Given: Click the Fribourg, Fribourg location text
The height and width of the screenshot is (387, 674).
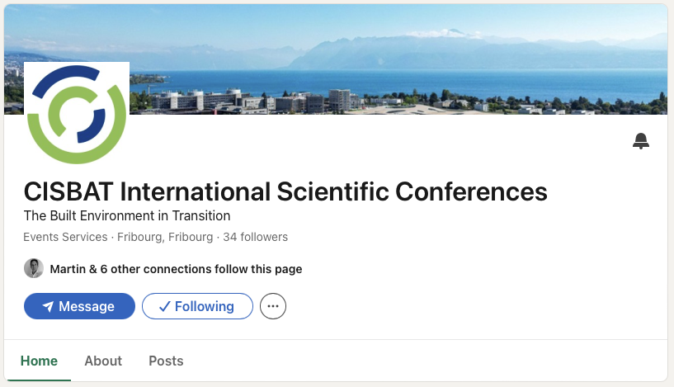Looking at the screenshot, I should (164, 237).
